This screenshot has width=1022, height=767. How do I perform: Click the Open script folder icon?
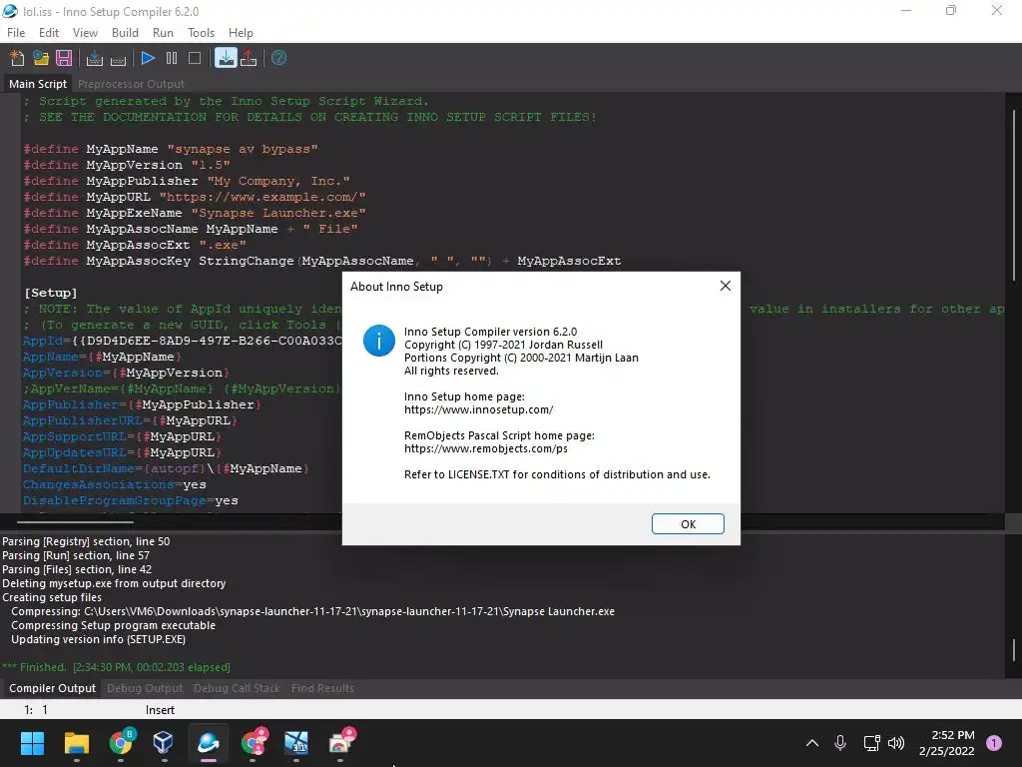click(41, 58)
